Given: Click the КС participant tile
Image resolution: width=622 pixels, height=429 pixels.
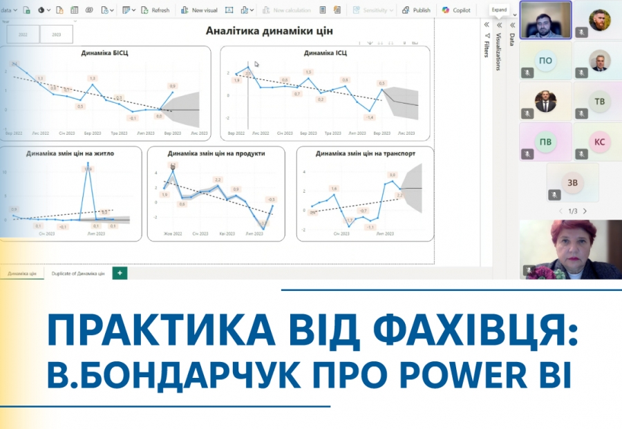Looking at the screenshot, I should (599, 142).
